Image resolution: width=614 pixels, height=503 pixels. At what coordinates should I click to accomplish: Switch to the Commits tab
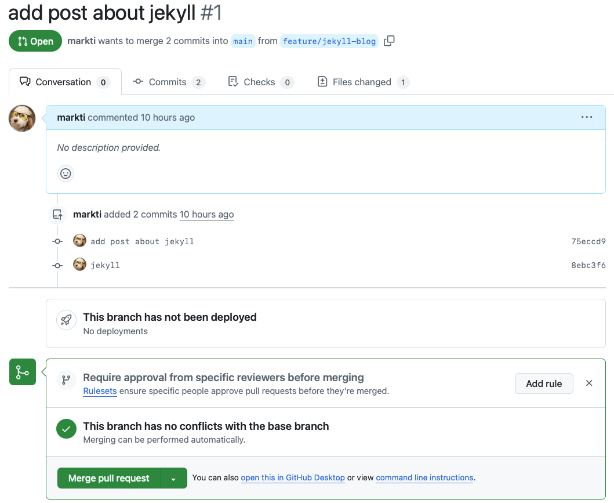click(x=168, y=82)
